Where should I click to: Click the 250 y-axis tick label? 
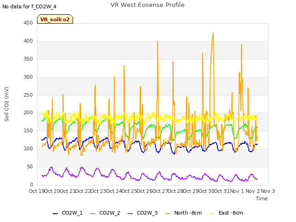click(28, 95)
